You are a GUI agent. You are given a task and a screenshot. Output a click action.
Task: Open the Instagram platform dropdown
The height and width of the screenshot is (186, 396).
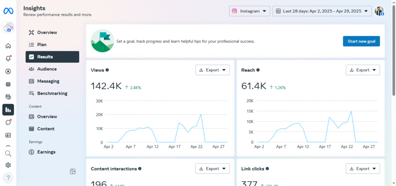(249, 11)
